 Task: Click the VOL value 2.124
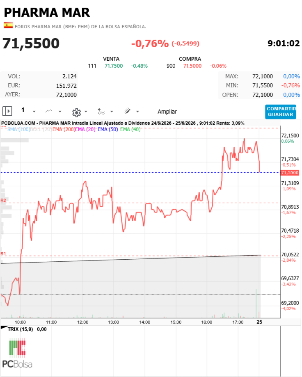point(69,76)
